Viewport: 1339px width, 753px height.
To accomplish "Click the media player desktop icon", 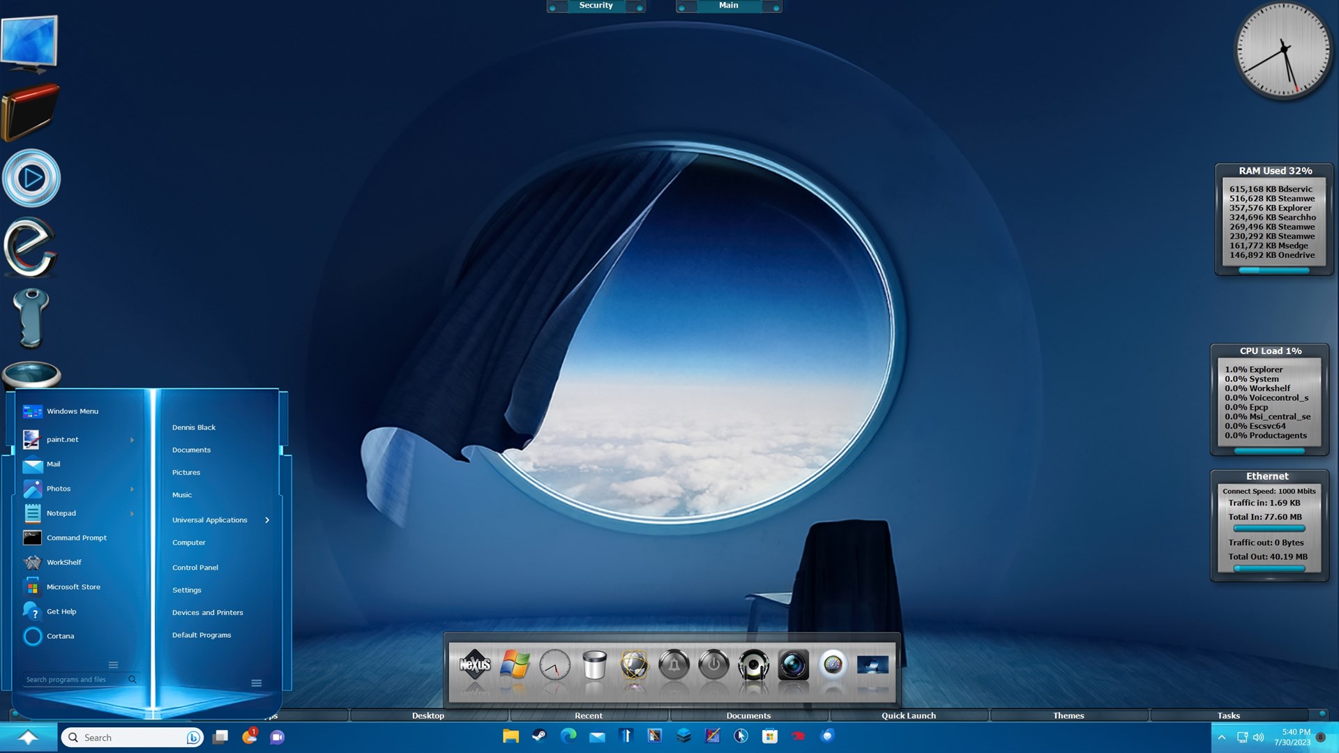I will click(31, 178).
